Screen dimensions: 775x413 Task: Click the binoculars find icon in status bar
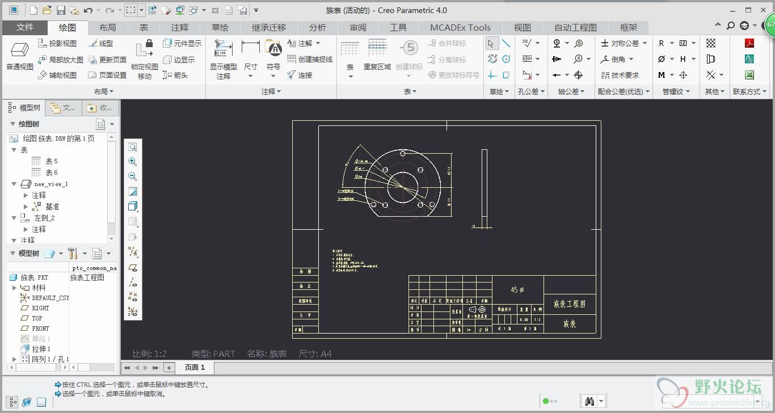tap(589, 401)
